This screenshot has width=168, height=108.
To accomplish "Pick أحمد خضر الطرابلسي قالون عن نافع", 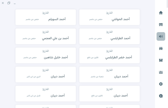I will [109, 55].
